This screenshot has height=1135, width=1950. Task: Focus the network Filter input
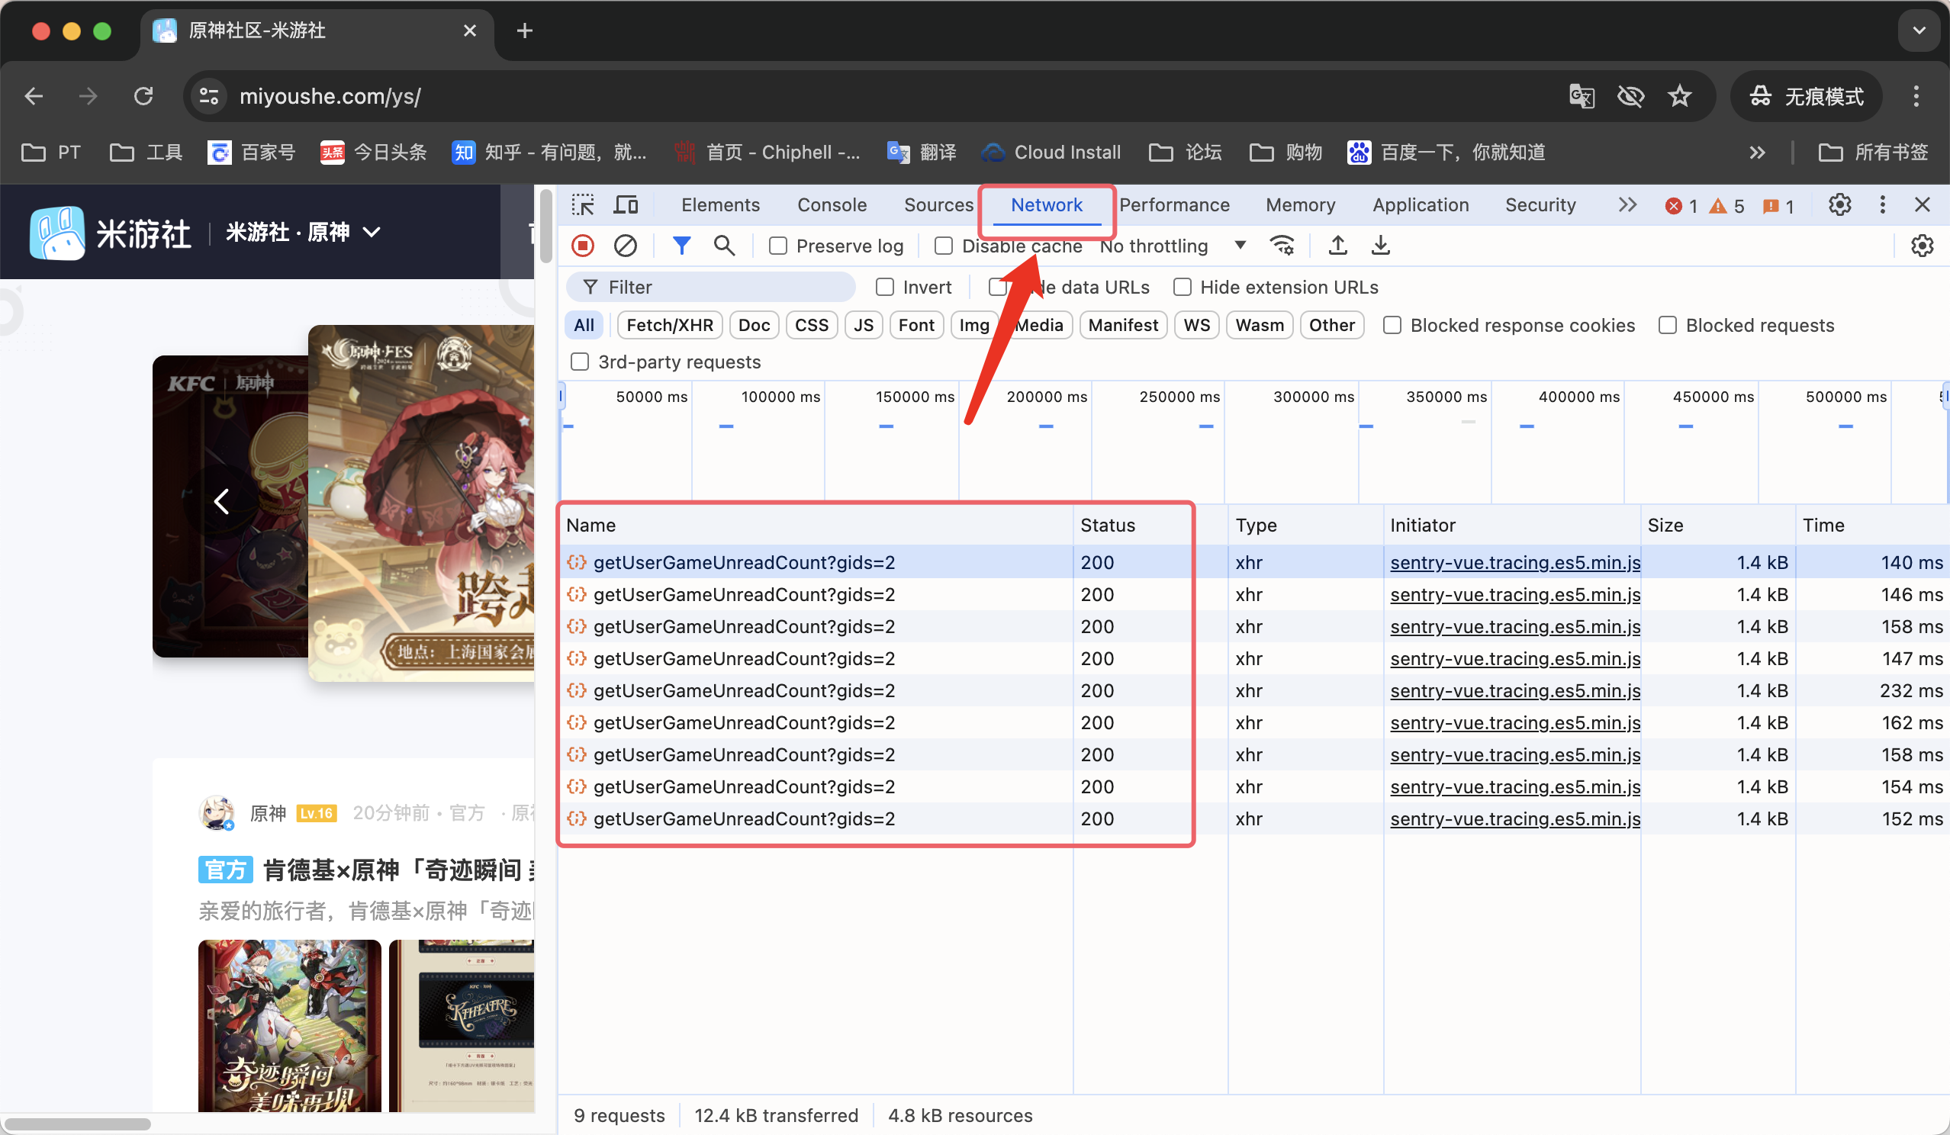pos(710,287)
